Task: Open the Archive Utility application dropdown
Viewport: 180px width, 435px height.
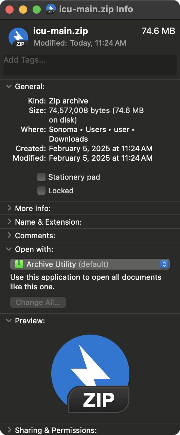Action: pos(90,264)
